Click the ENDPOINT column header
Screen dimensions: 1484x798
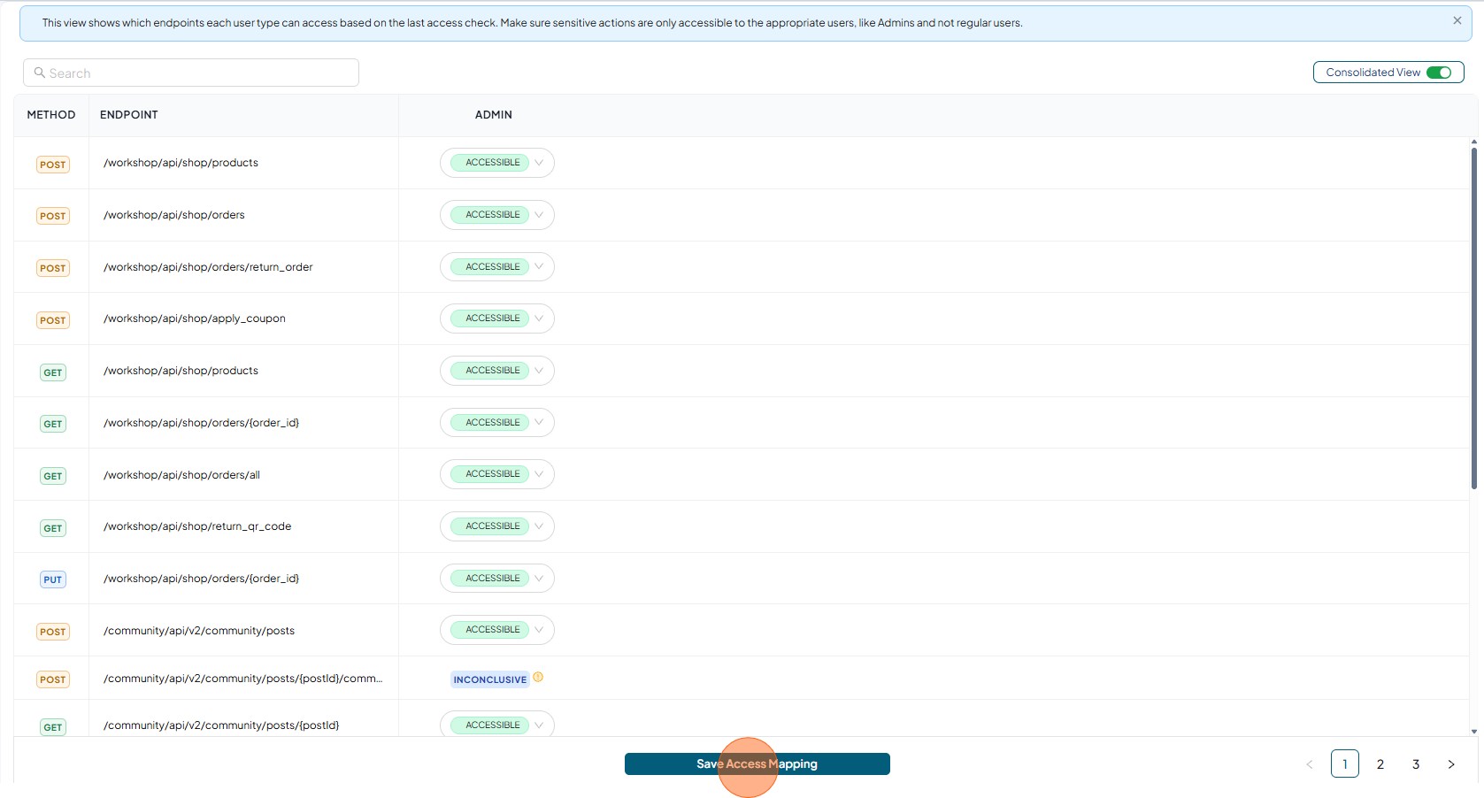(x=129, y=115)
